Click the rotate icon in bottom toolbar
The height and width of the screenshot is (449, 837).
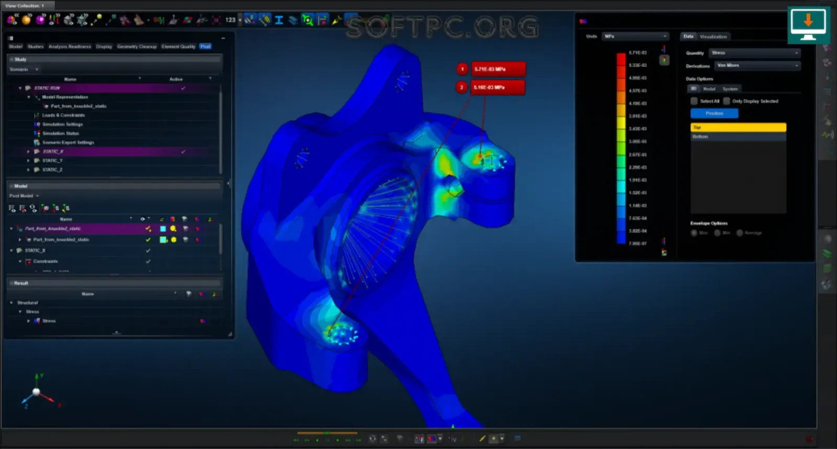click(x=372, y=439)
